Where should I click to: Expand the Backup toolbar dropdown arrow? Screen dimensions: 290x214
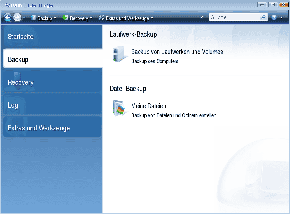click(55, 18)
